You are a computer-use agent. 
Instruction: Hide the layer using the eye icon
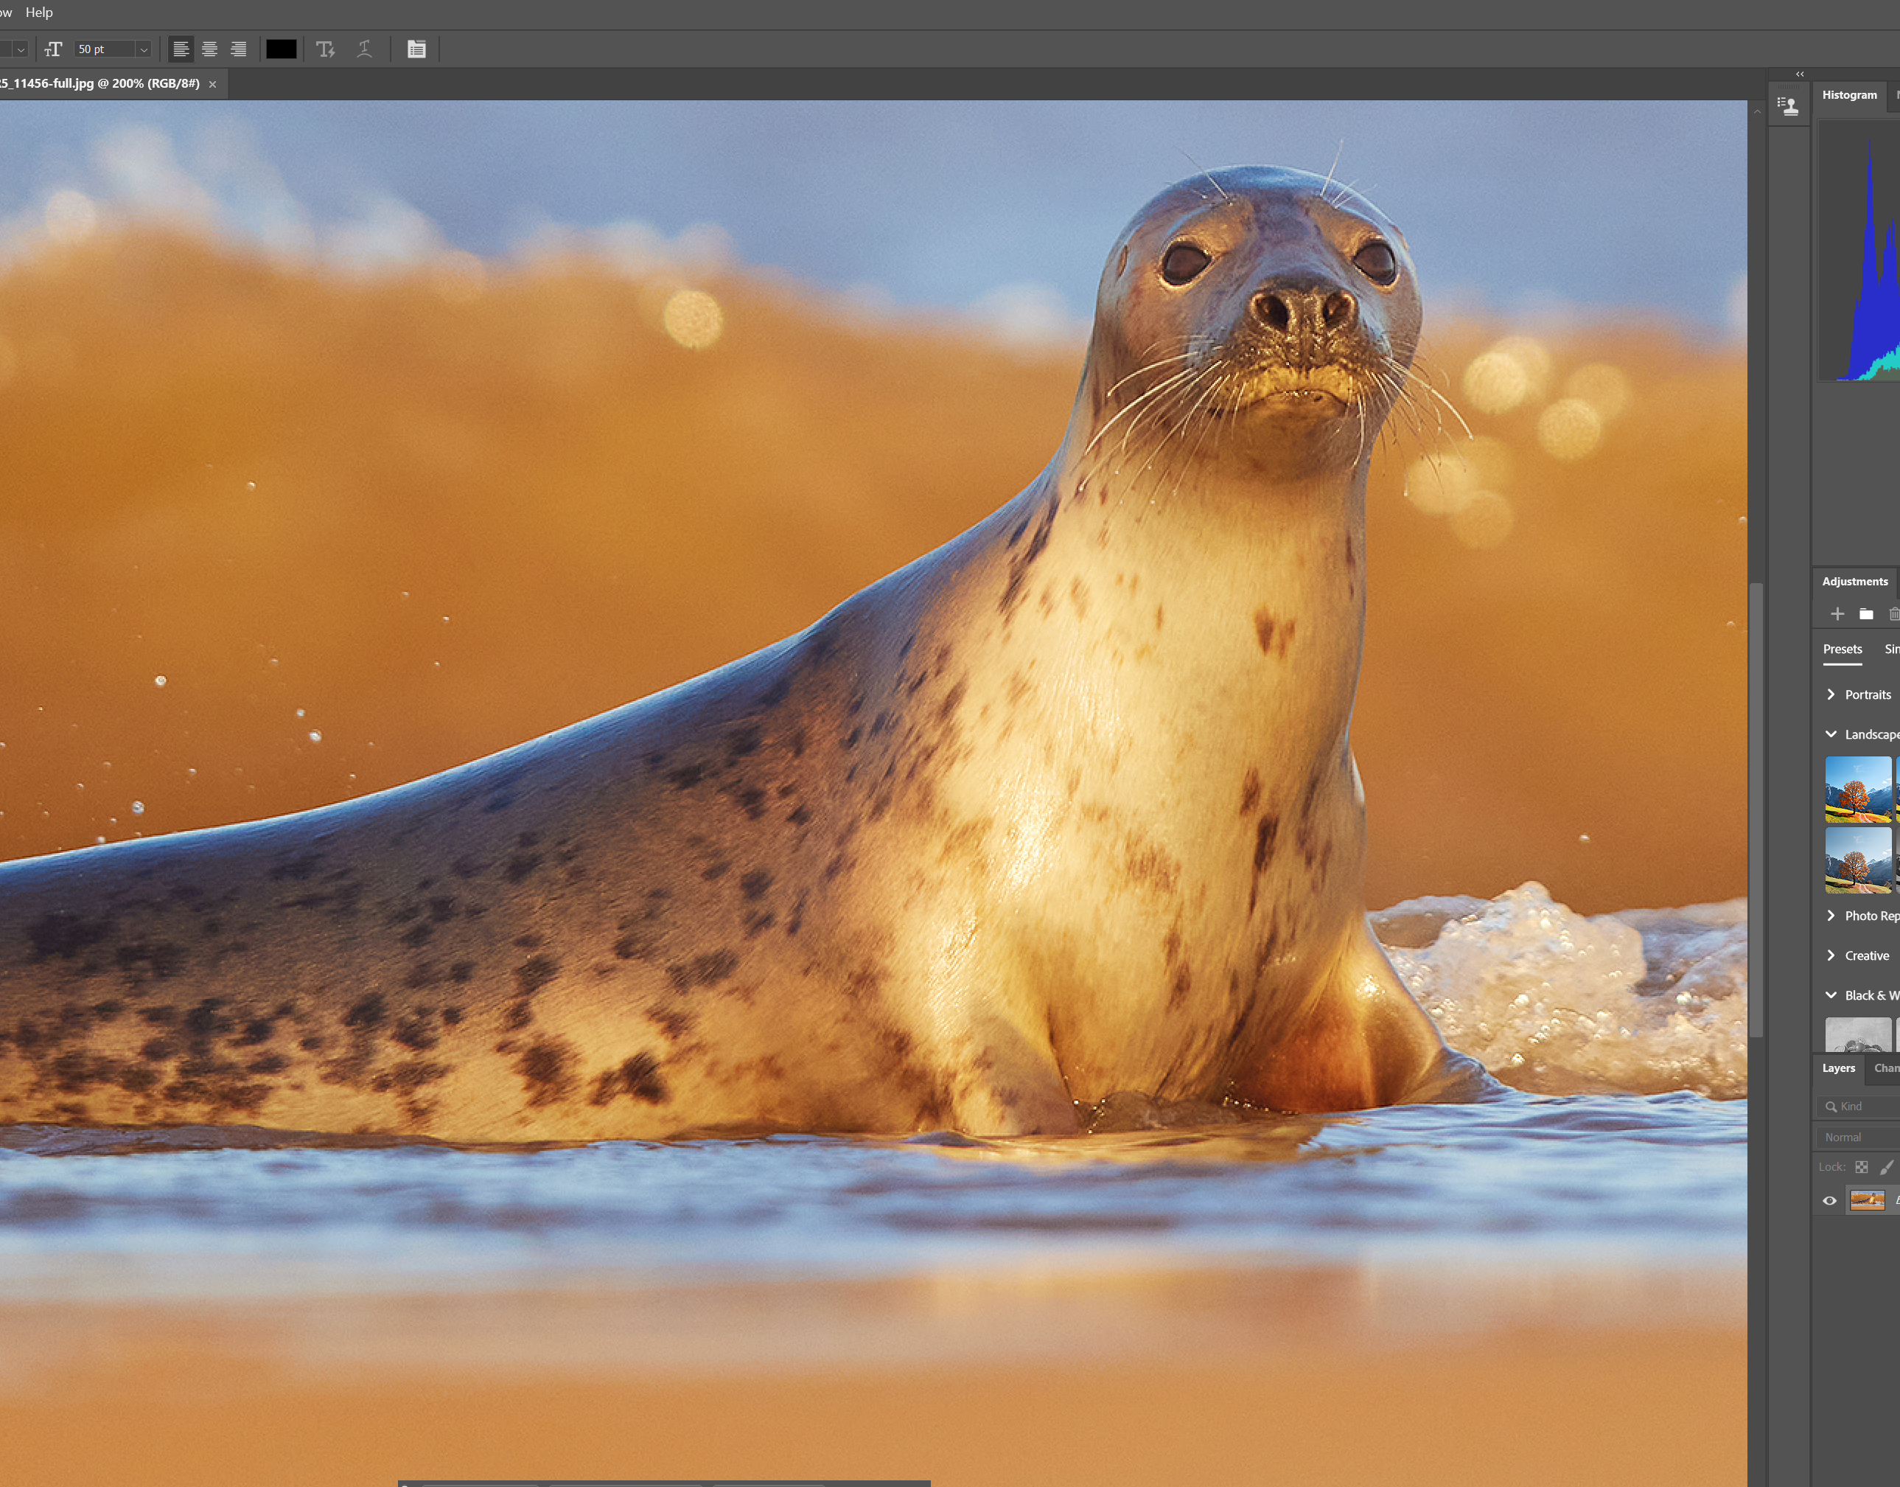[x=1829, y=1200]
